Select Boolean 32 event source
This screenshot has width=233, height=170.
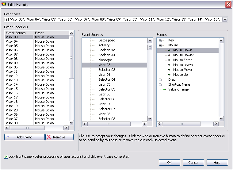(107, 50)
